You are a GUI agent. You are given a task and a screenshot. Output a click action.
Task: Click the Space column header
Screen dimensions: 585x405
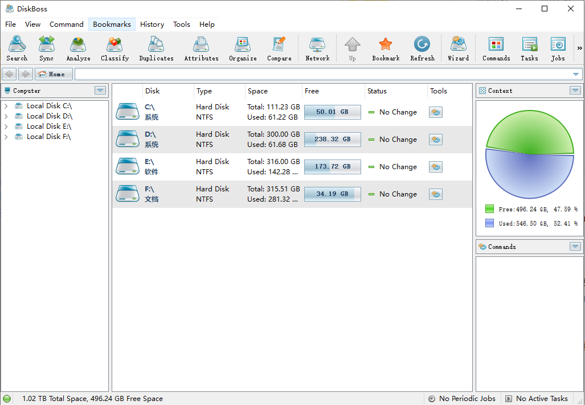tap(258, 91)
